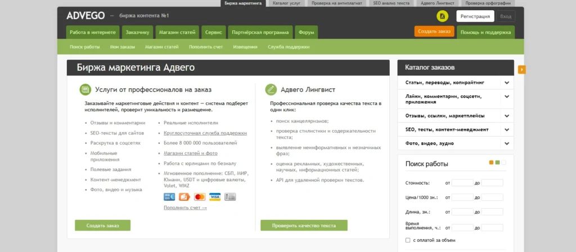Screen dimensions: 576x252
Task: Expand 'Отзывы, ссылки, маркетплейсы' category
Action: point(507,116)
